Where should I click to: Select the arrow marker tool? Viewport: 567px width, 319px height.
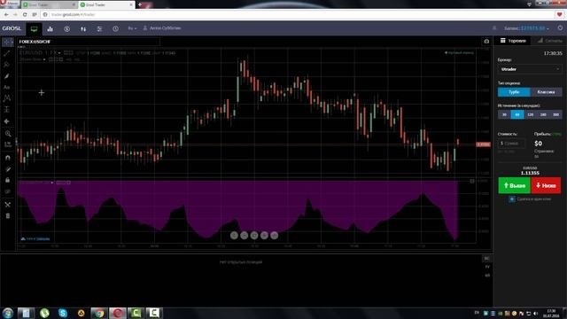(x=7, y=121)
